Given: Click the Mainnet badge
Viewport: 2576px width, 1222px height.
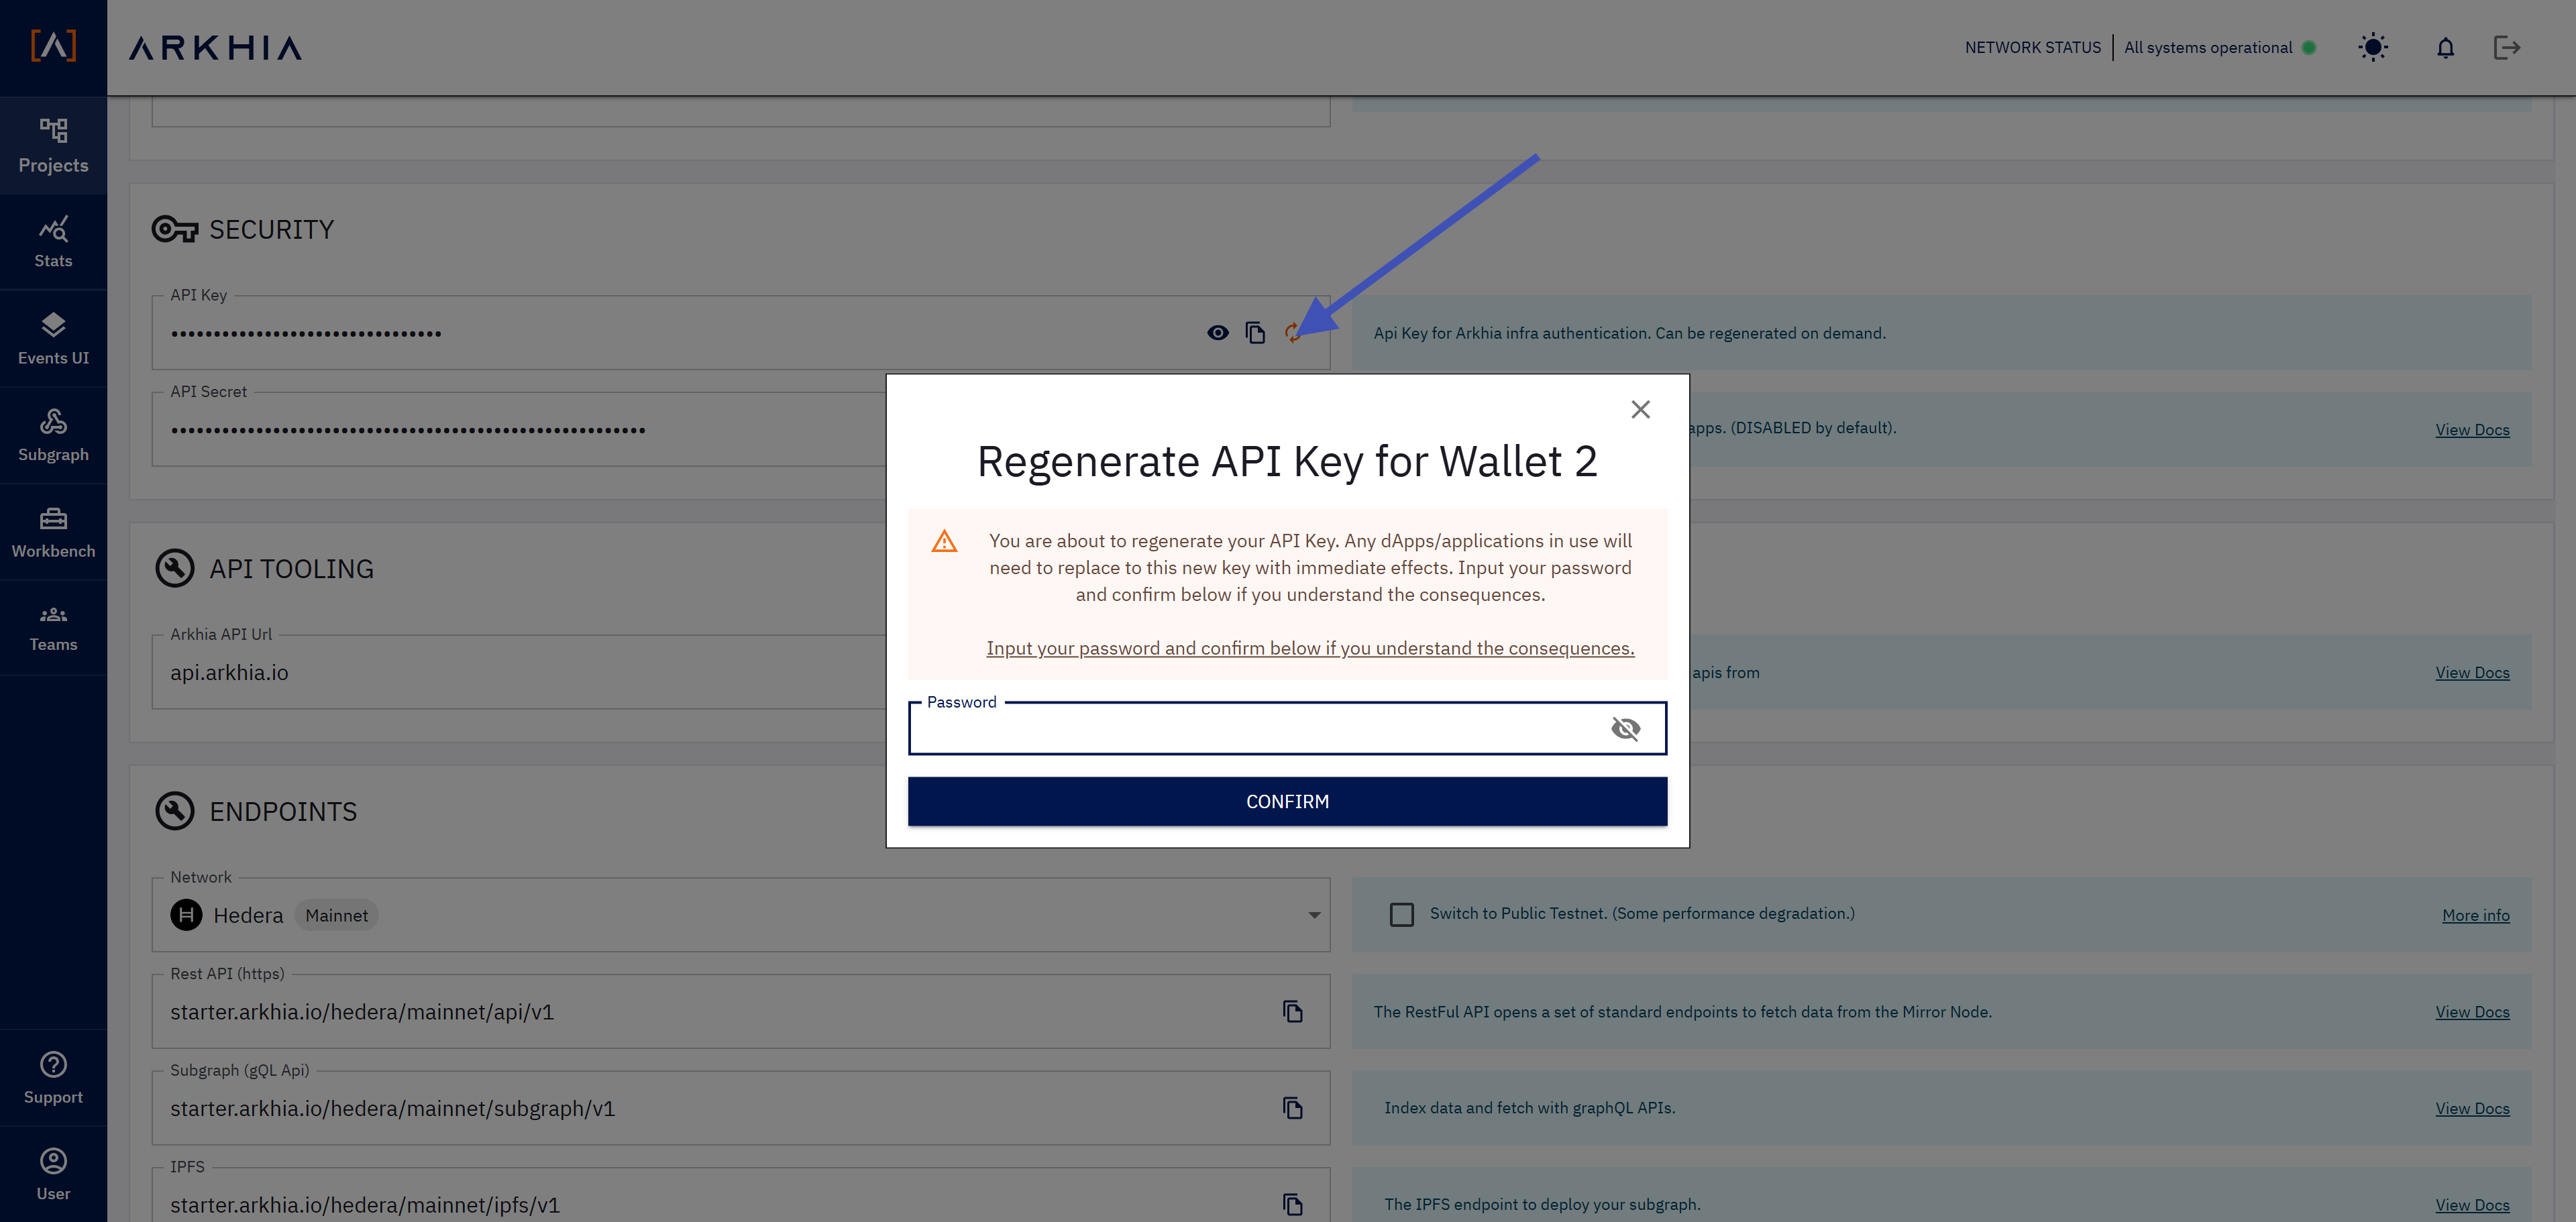Looking at the screenshot, I should tap(336, 915).
